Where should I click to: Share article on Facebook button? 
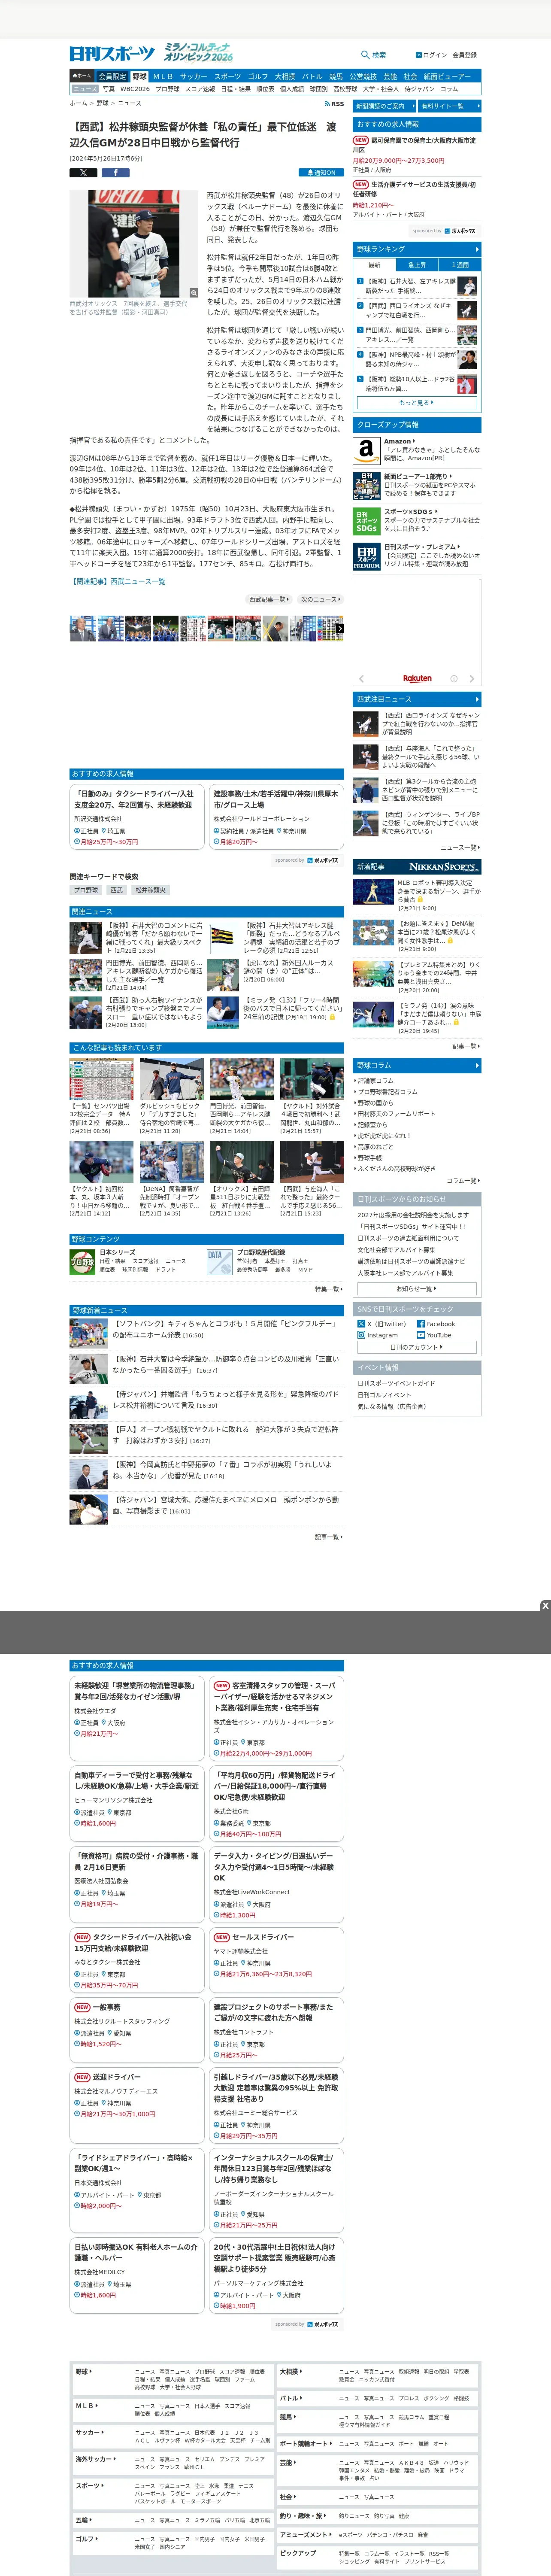[x=115, y=172]
